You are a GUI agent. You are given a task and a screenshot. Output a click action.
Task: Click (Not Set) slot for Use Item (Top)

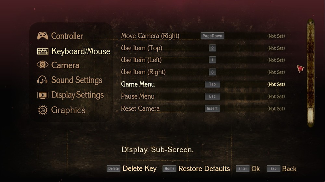pyautogui.click(x=276, y=48)
